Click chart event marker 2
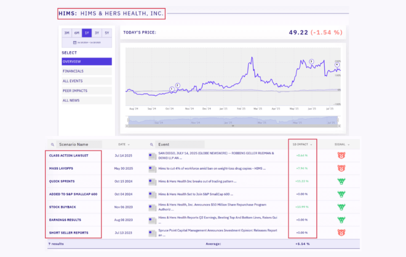The image size is (406, 257). point(177,85)
